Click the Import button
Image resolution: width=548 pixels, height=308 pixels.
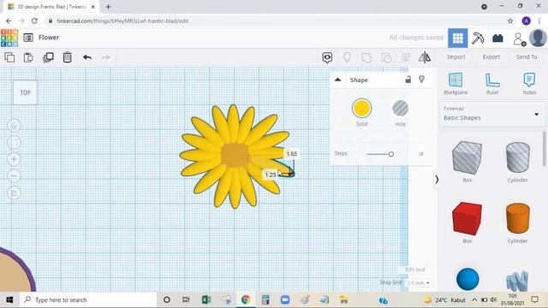click(456, 57)
